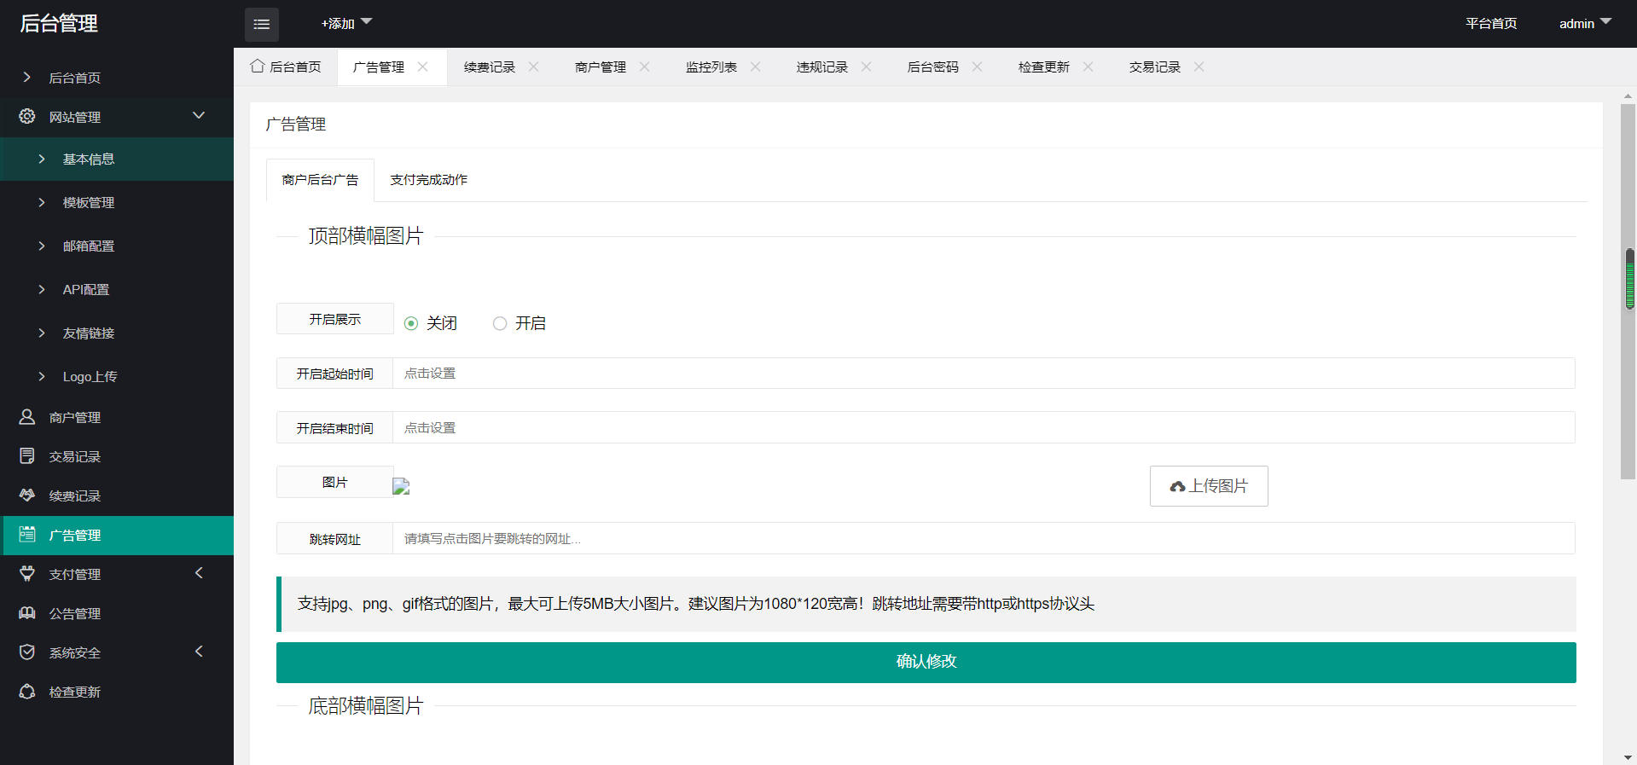
Task: Switch to the 支付完成动作 tab
Action: (428, 180)
